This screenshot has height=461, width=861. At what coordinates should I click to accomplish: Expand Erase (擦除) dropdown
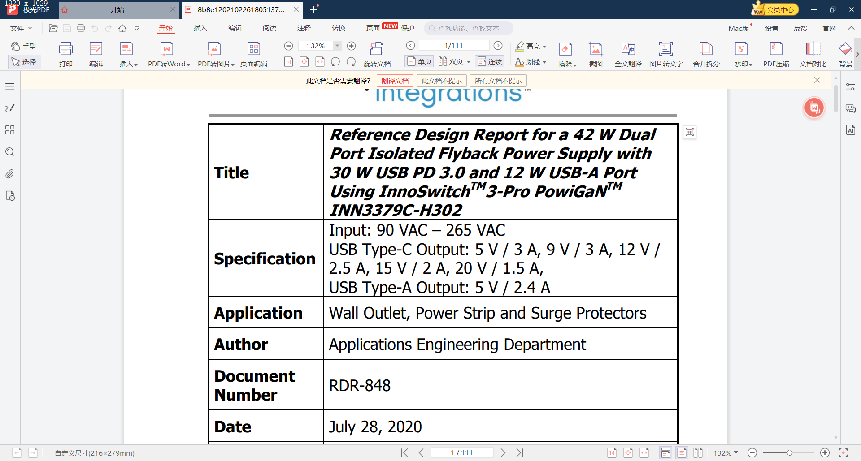[x=575, y=65]
